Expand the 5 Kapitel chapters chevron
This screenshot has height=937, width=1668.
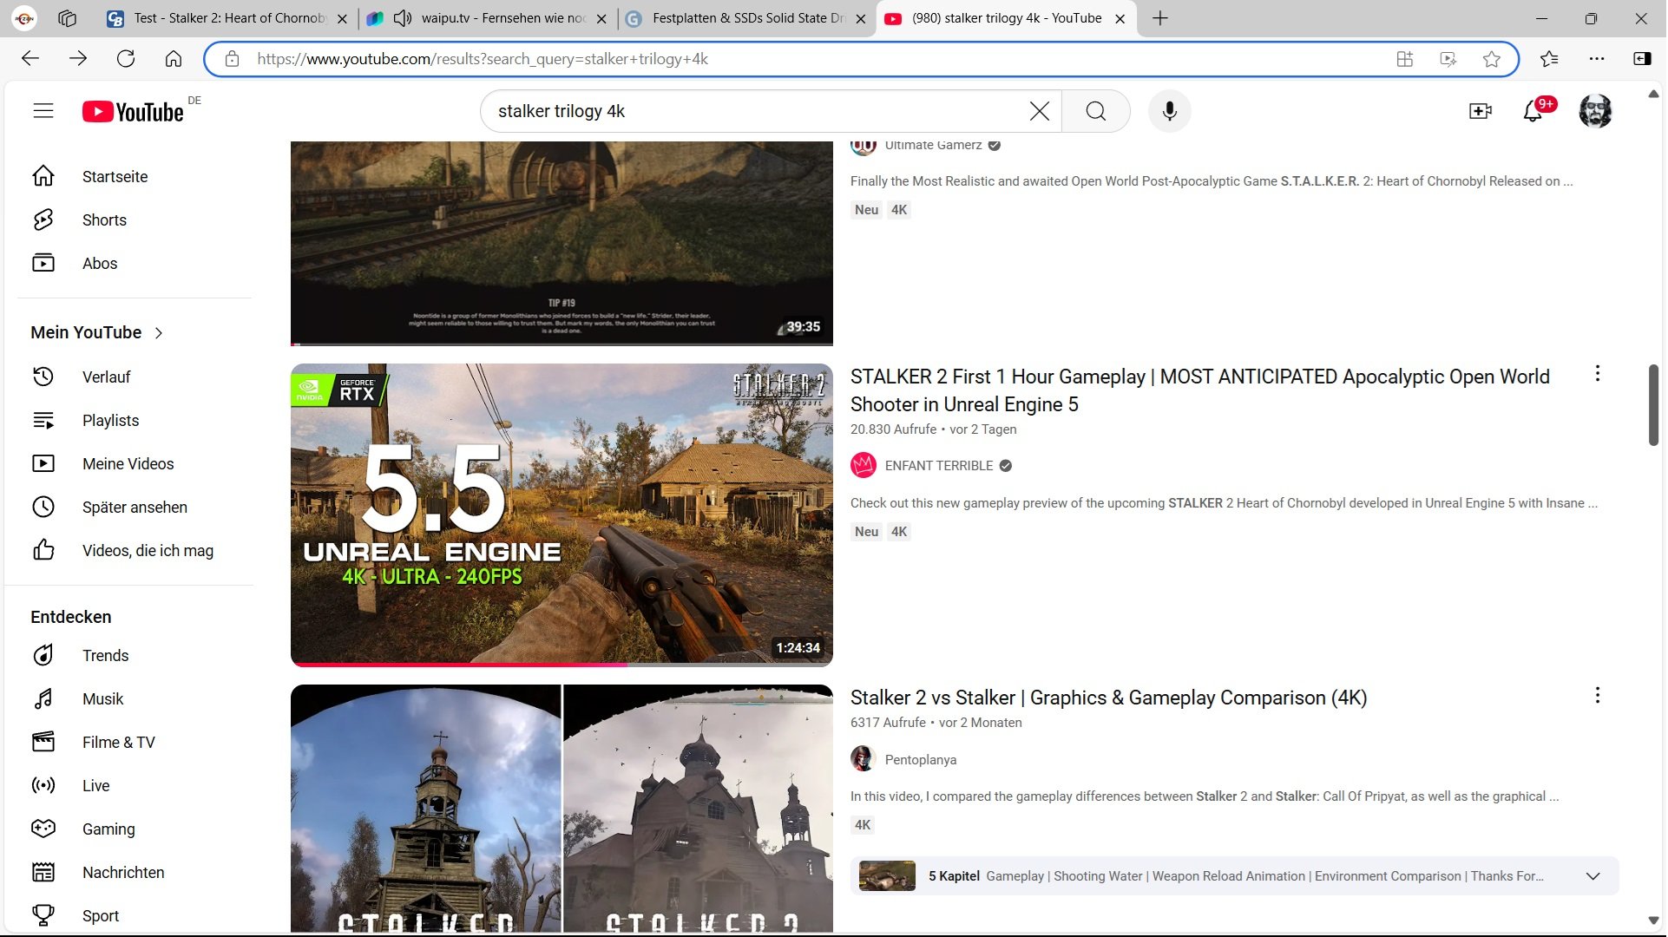coord(1592,876)
